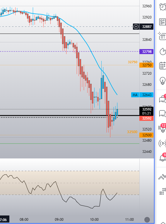Open the My Ideas lightbulb icon
166x224 pixels.
click(x=163, y=81)
